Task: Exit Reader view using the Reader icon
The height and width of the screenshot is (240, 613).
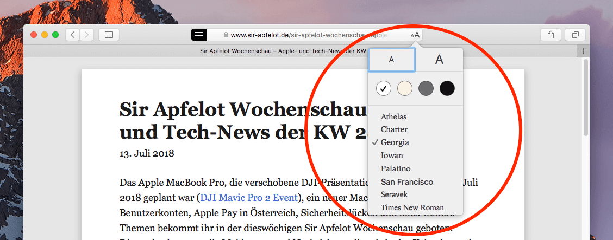Action: [199, 35]
